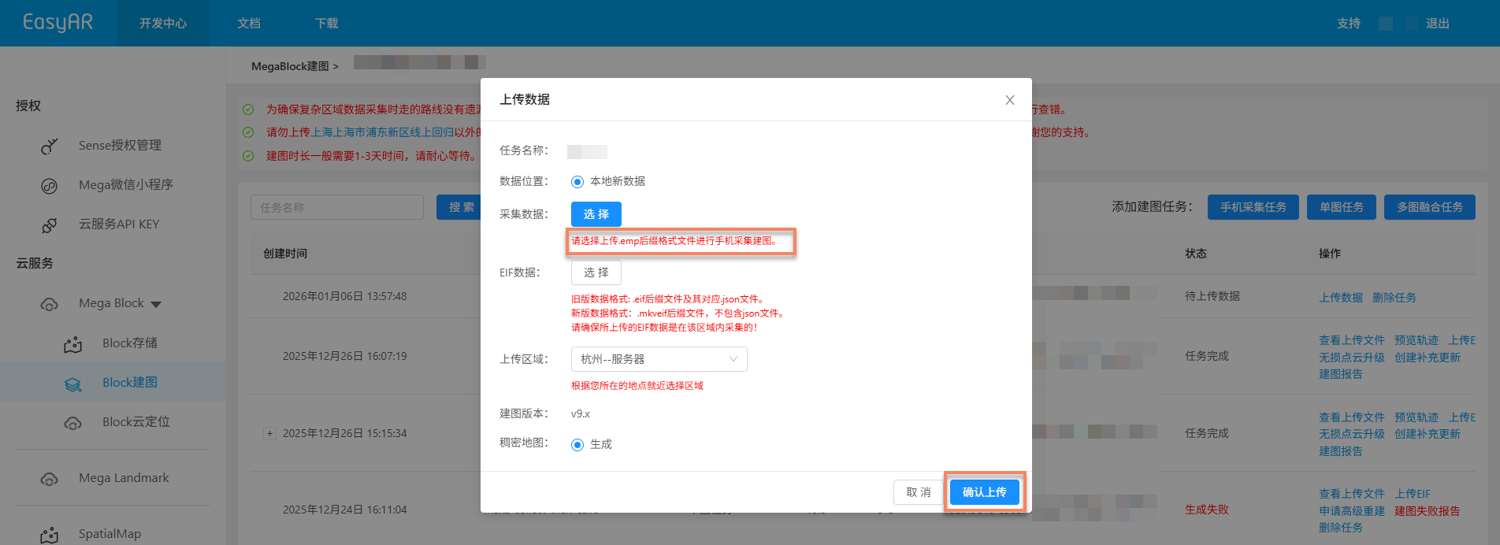
Task: Click the Mega微信小程序 sidebar icon
Action: click(50, 186)
